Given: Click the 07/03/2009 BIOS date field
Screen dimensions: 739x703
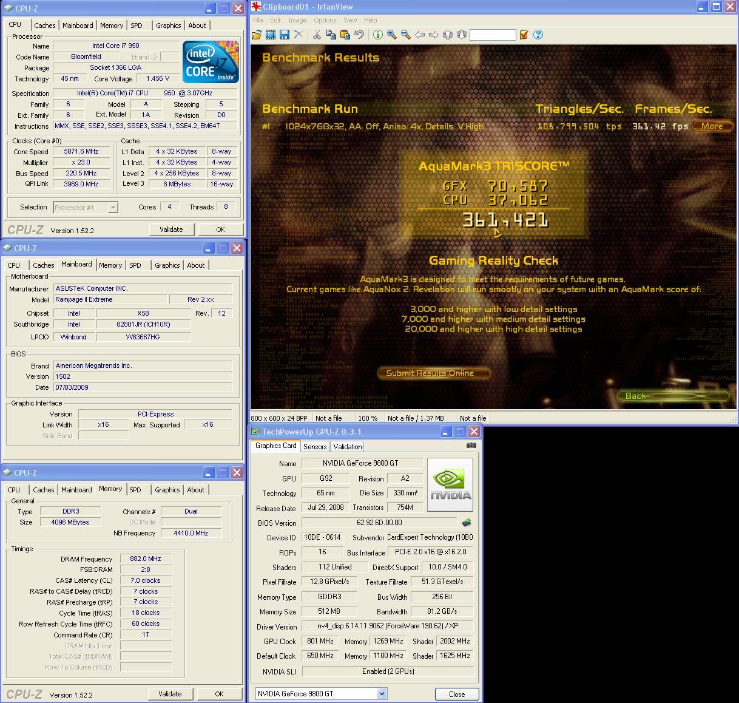Looking at the screenshot, I should click(x=143, y=387).
